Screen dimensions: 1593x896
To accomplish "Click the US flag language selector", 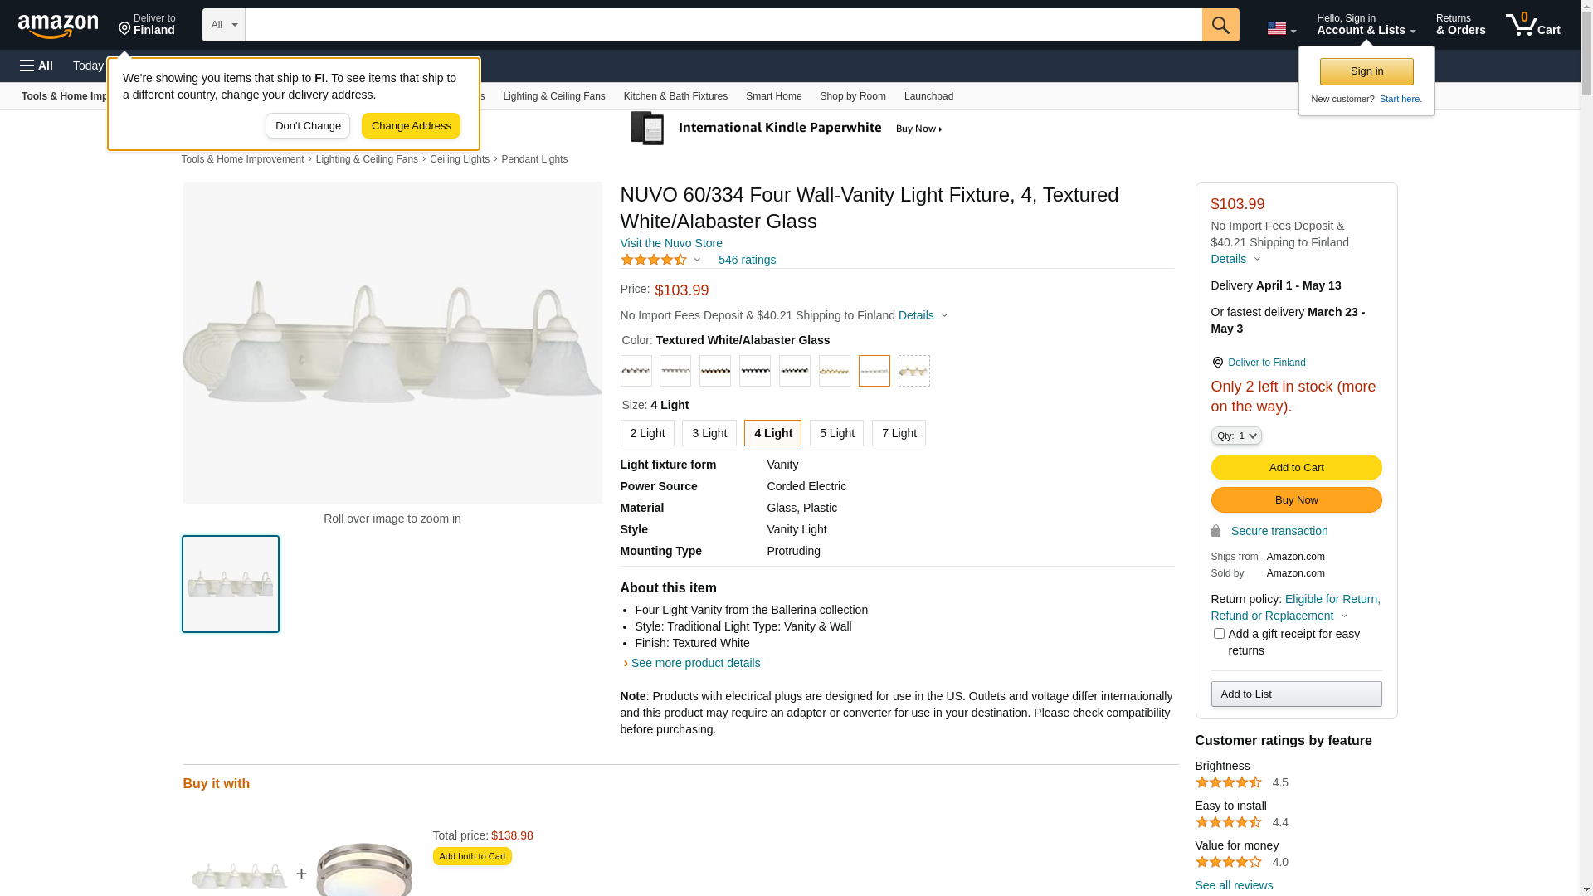I will coord(1280,28).
